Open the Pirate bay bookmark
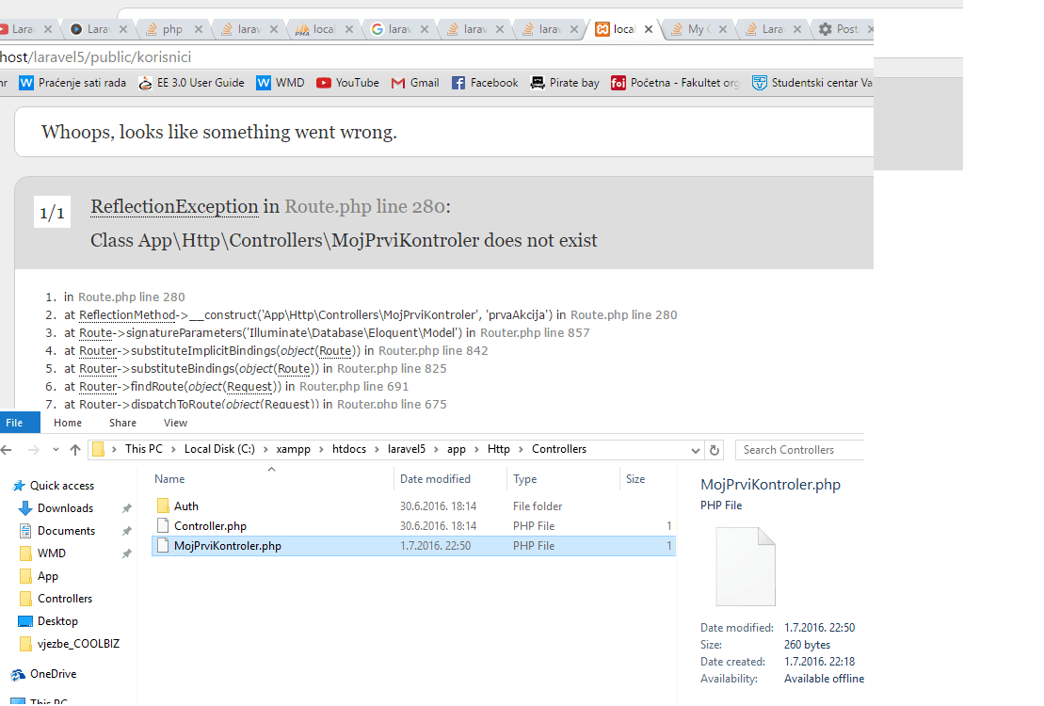1044x706 pixels. coord(565,83)
